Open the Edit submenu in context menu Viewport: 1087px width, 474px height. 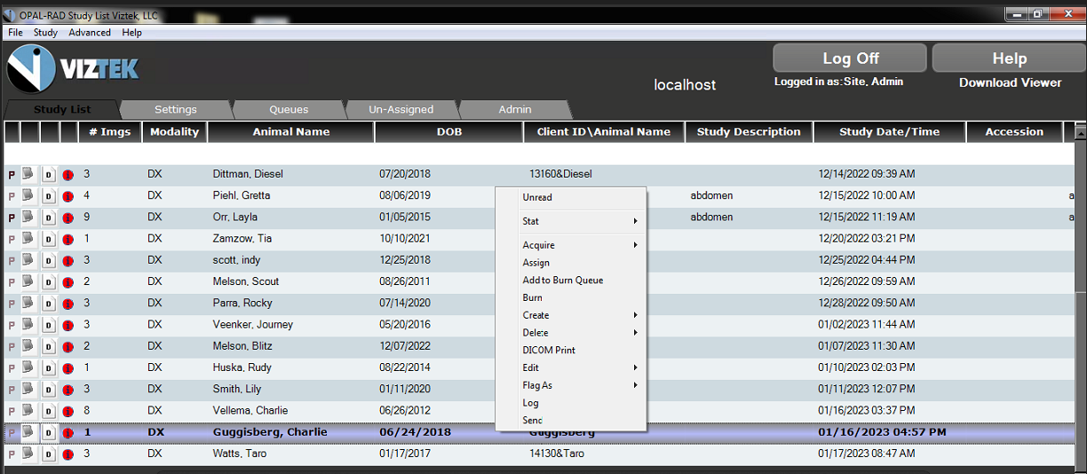pyautogui.click(x=577, y=367)
